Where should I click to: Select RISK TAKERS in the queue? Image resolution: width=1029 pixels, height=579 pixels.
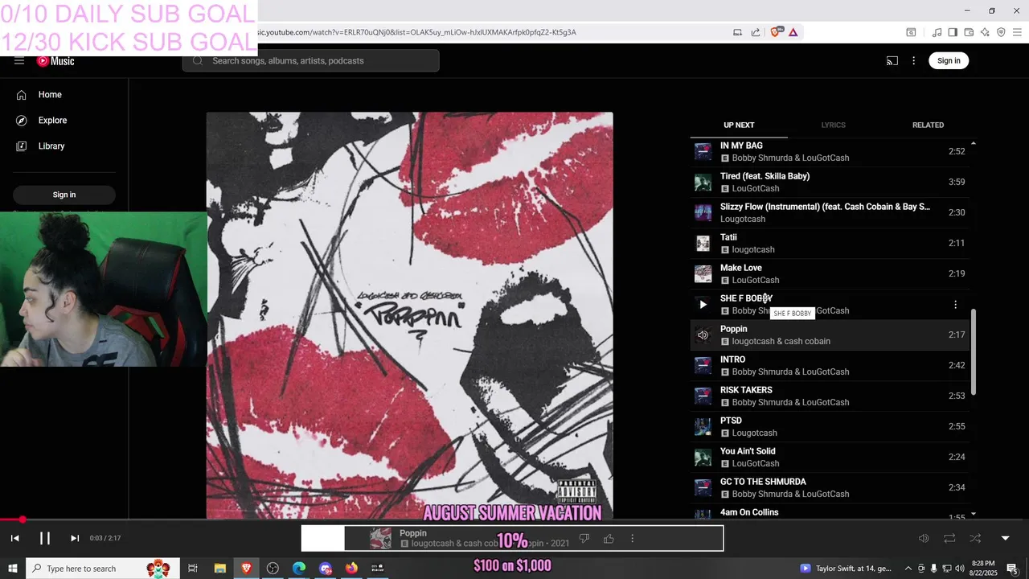click(x=830, y=396)
